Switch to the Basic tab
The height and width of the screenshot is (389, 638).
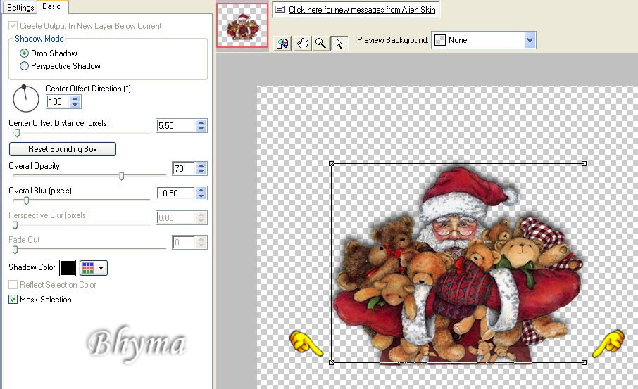(x=51, y=6)
